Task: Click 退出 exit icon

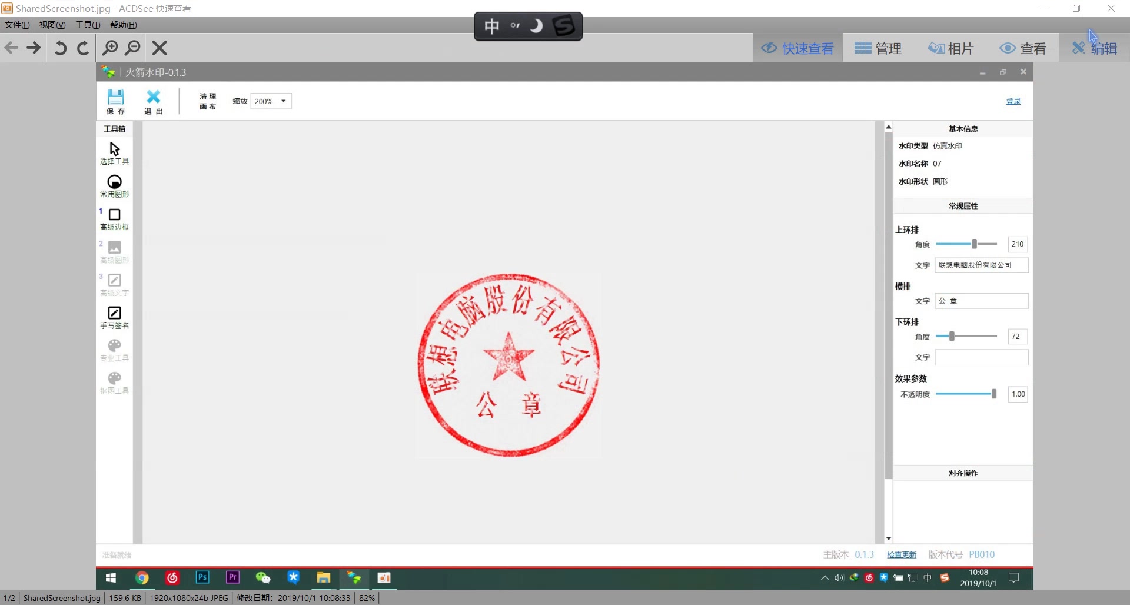Action: coord(154,101)
